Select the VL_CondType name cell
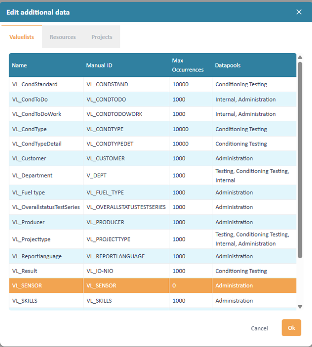Screen dimensions: 312x347 (x=46, y=129)
